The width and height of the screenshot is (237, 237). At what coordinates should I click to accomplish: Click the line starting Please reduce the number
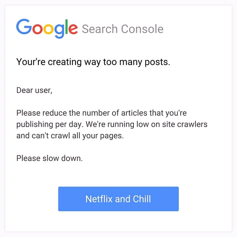click(102, 113)
